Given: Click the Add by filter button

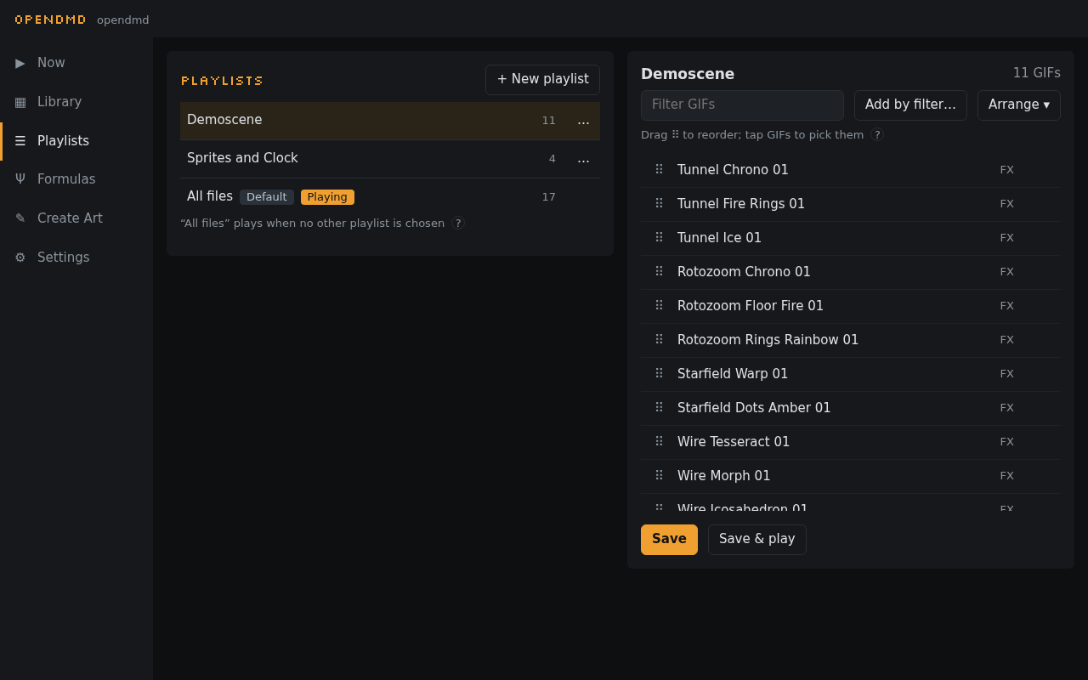Looking at the screenshot, I should point(910,105).
